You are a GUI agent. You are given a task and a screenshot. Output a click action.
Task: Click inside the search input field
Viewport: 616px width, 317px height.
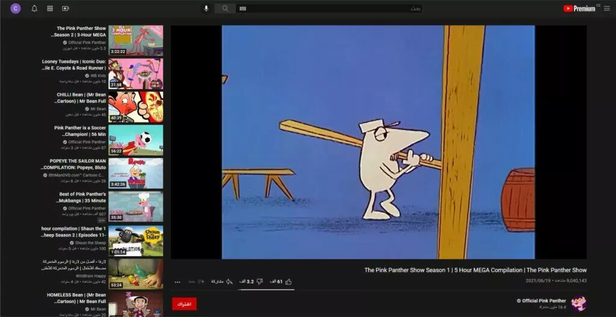[329, 8]
